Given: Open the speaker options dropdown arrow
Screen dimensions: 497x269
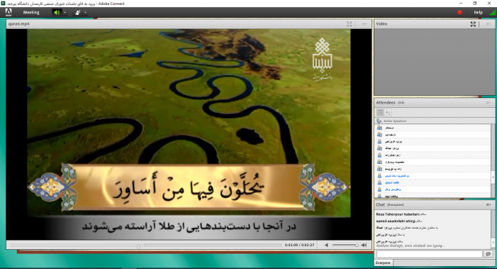Looking at the screenshot, I should (65, 12).
